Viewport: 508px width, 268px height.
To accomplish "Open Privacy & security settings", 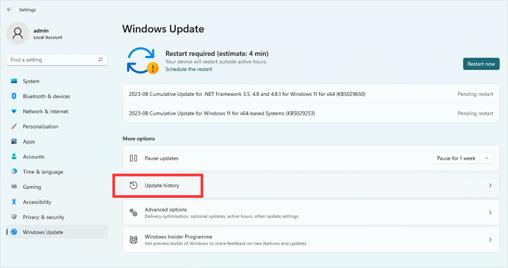I will pos(57,217).
